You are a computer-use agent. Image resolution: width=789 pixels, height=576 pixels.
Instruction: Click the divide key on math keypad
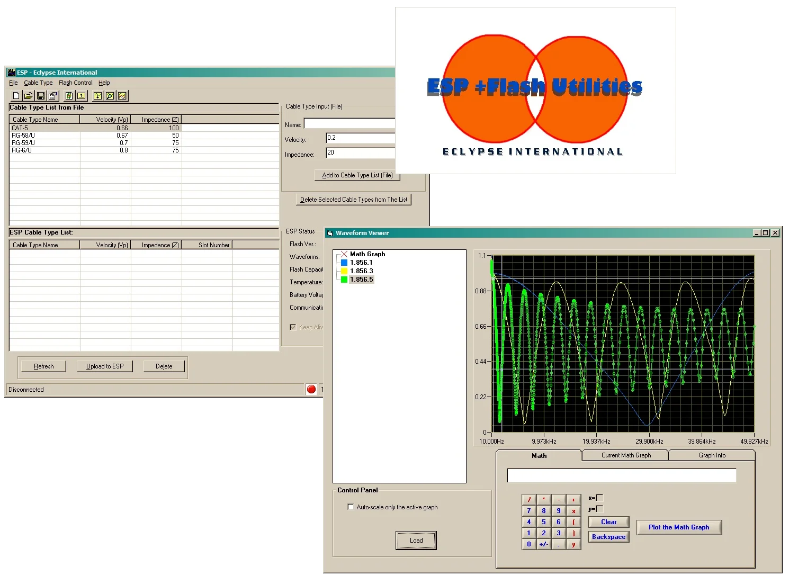pos(528,499)
